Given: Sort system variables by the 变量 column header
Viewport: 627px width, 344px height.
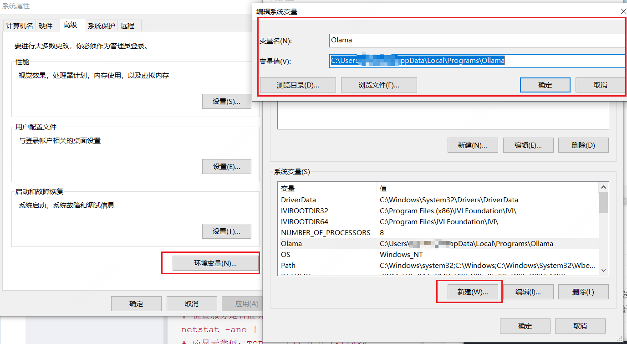Looking at the screenshot, I should [x=327, y=189].
